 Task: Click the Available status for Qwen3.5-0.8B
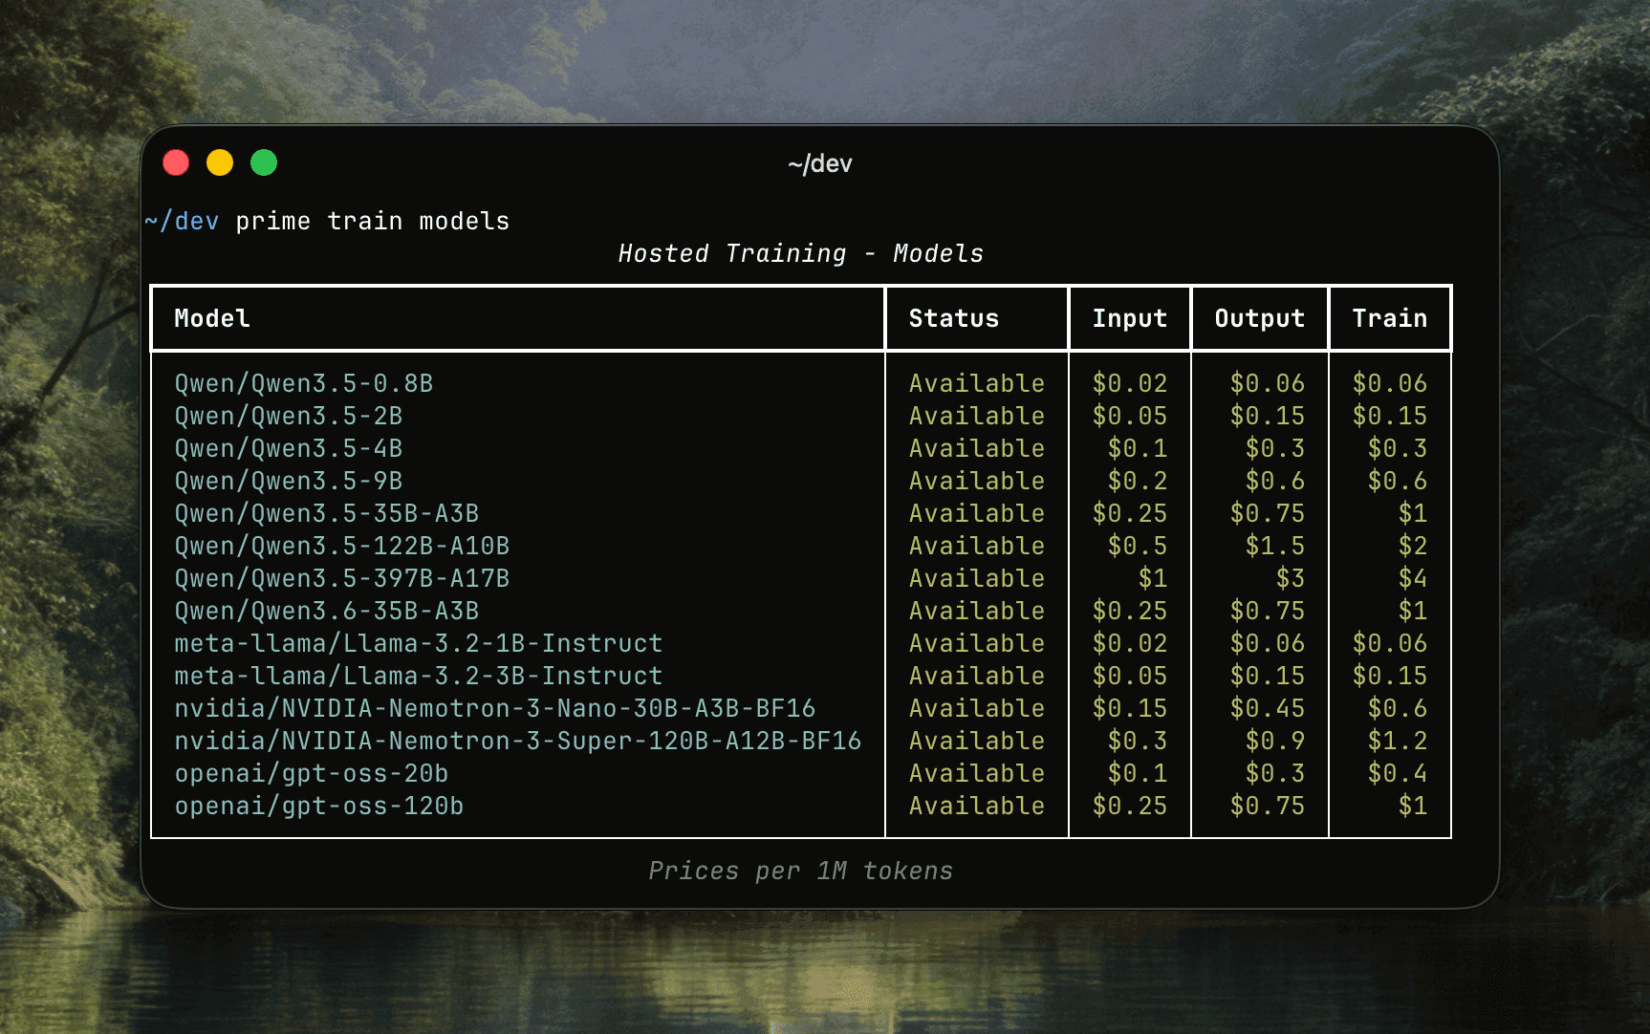tap(977, 384)
